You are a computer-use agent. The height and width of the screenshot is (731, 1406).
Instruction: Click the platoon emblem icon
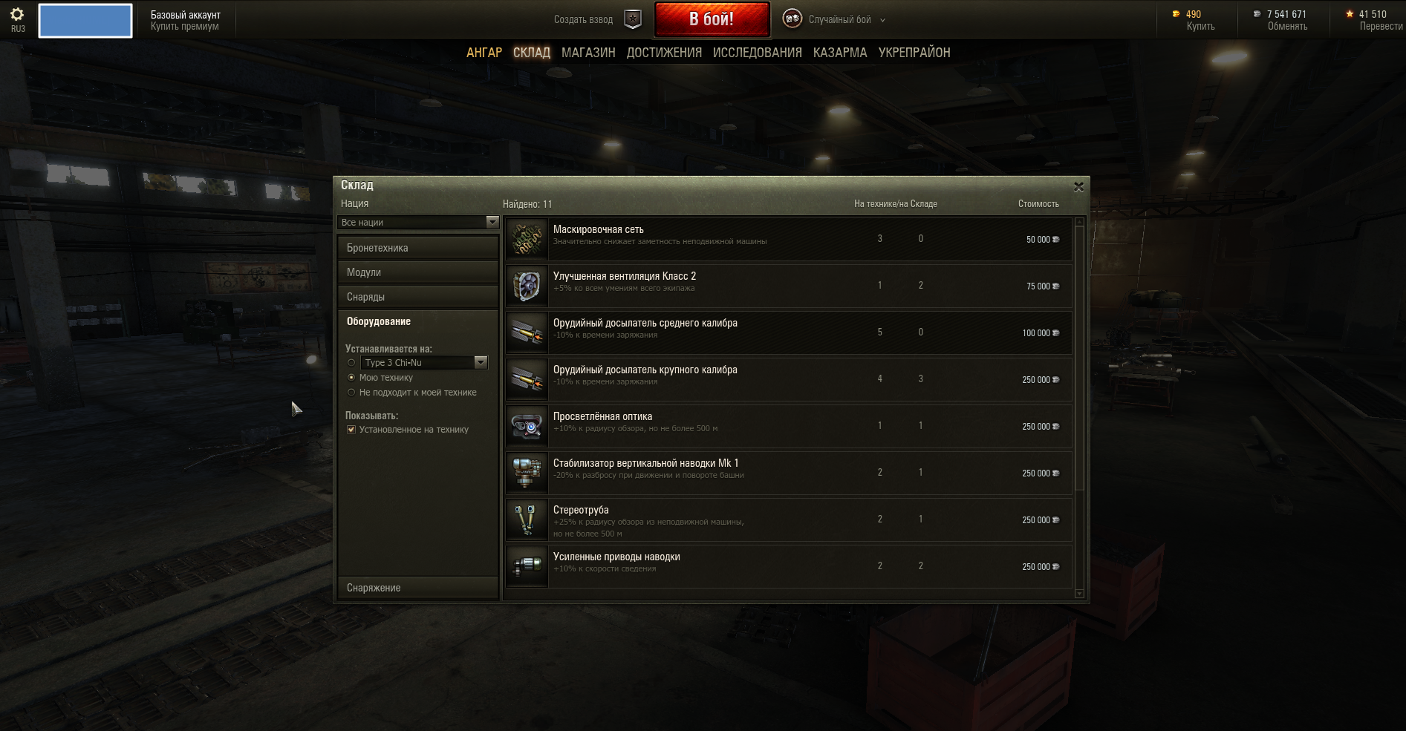click(632, 20)
